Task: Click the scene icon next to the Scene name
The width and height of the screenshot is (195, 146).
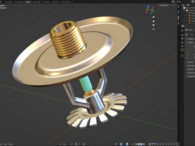Action: click(173, 2)
